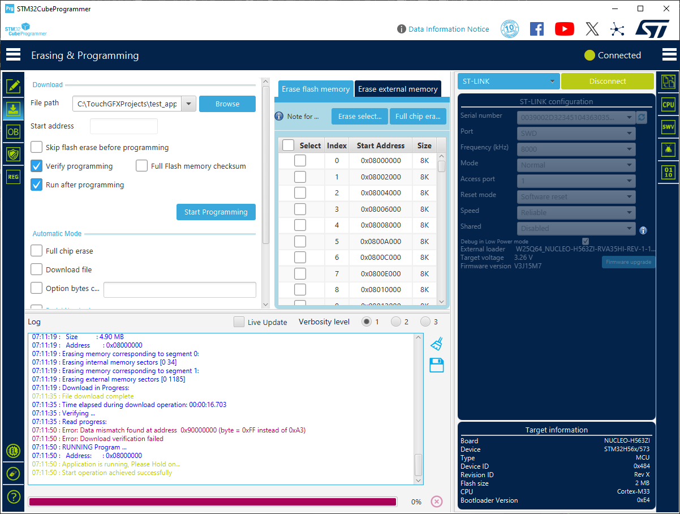Open the Facebook icon

(537, 29)
